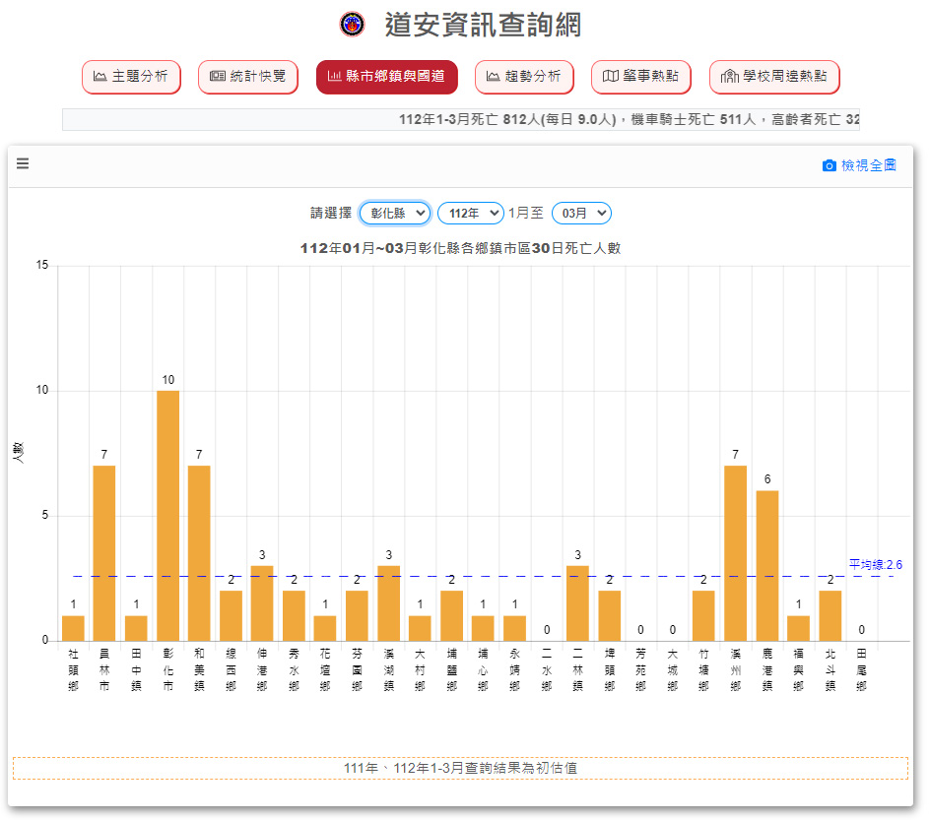
Task: Click the 彰化市 bar showing 10
Action: click(x=167, y=515)
